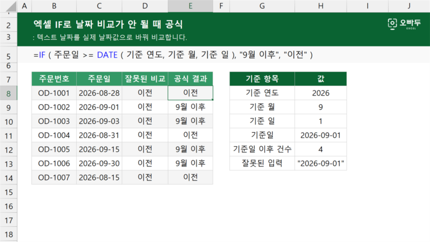Image resolution: width=430 pixels, height=242 pixels.
Task: Select column H header
Action: pos(321,6)
